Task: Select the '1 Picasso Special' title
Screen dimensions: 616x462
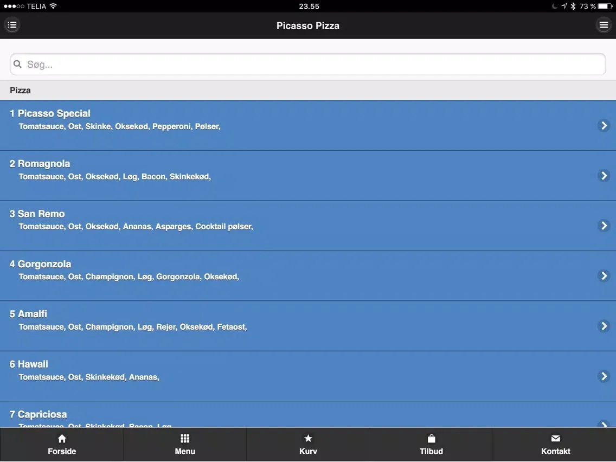Action: click(x=50, y=113)
